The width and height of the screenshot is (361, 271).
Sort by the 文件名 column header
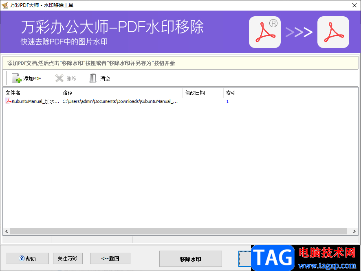[32, 93]
